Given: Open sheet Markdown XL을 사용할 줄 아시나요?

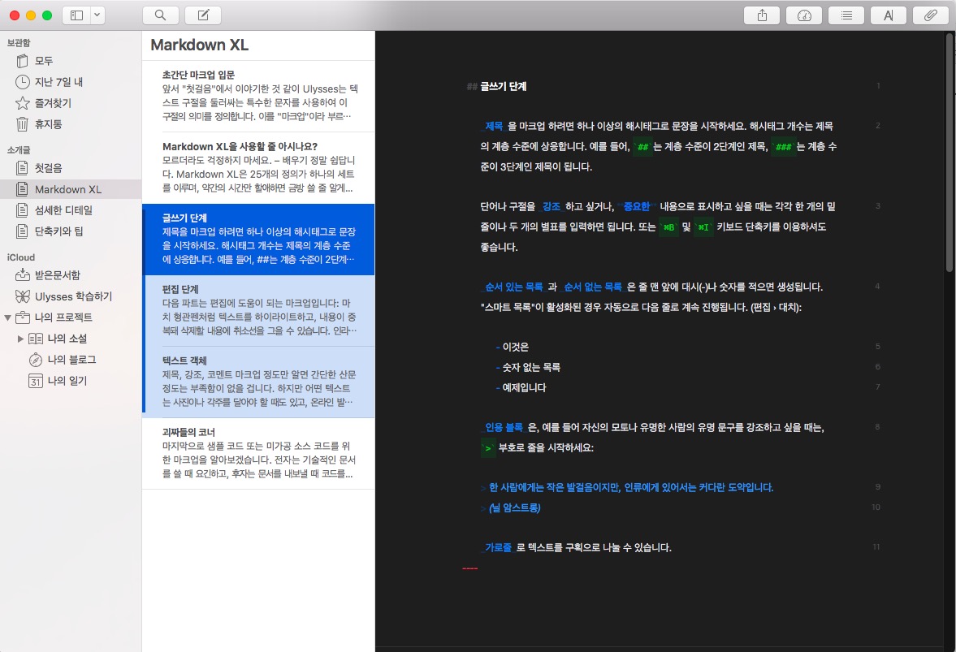Looking at the screenshot, I should (258, 167).
